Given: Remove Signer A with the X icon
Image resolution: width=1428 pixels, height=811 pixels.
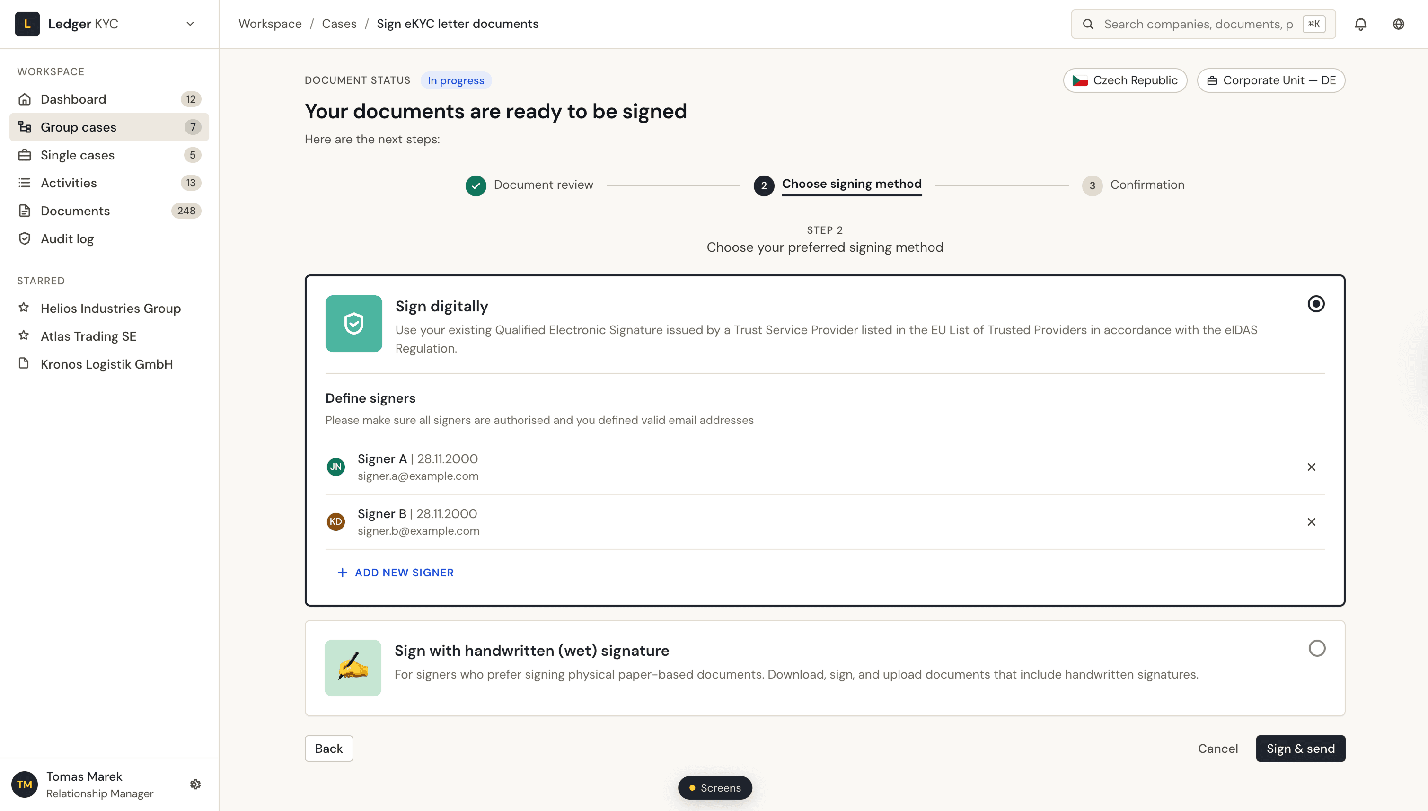Looking at the screenshot, I should [1311, 467].
